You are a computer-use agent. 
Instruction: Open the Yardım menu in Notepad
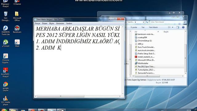click(69, 23)
